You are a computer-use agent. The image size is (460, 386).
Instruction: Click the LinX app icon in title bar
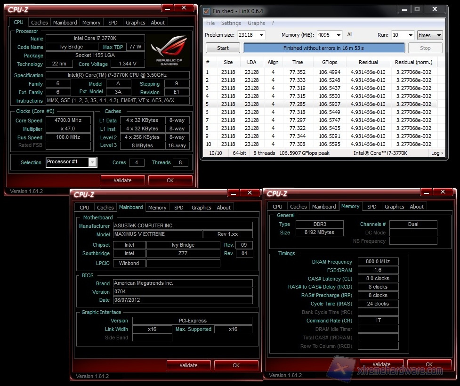pyautogui.click(x=206, y=11)
